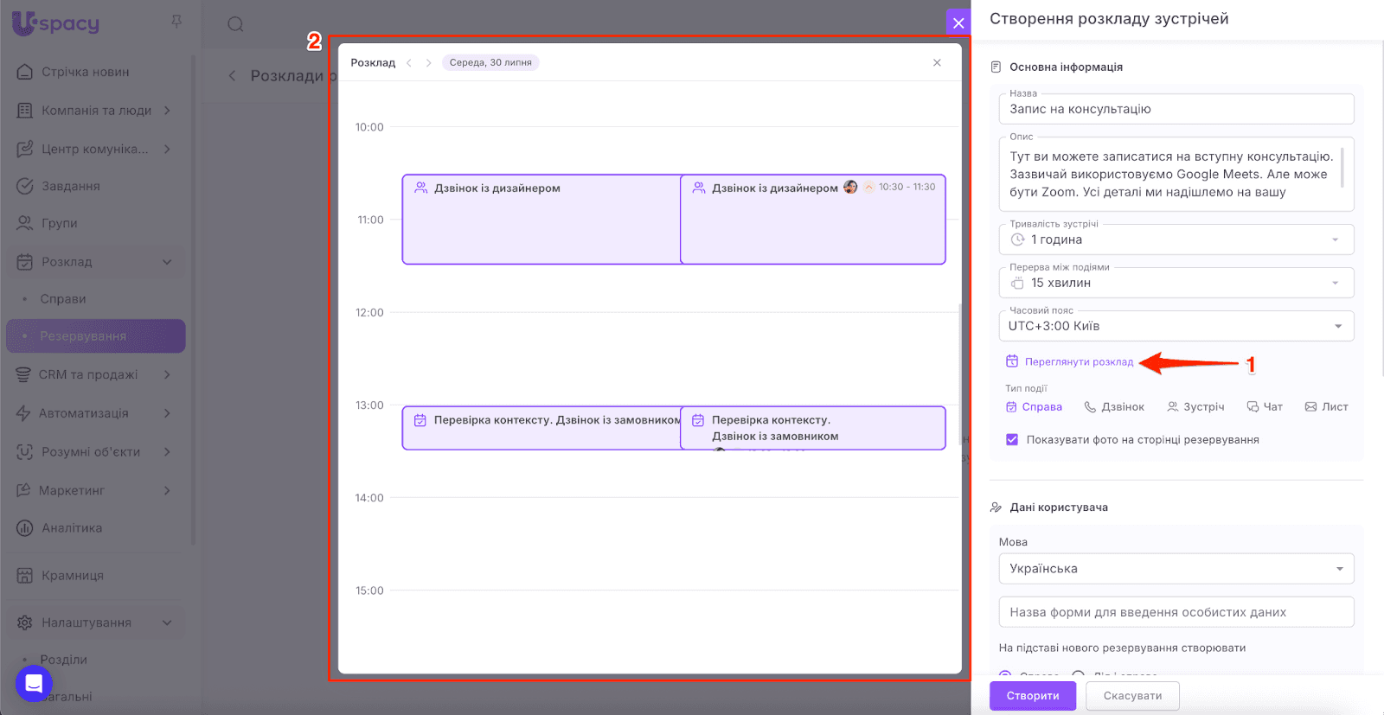The height and width of the screenshot is (715, 1384).
Task: Go to previous day in Розклад popup
Action: (409, 62)
